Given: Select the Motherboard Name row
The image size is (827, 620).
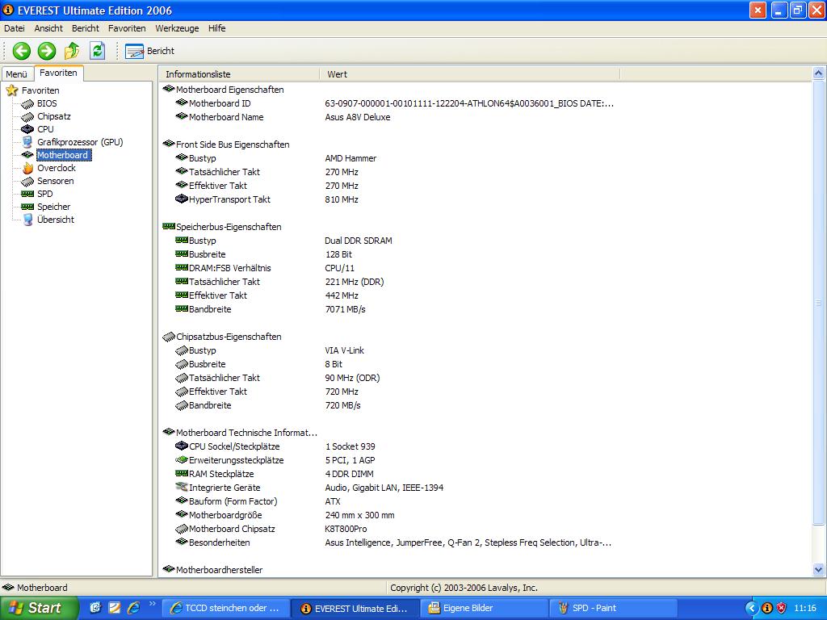Looking at the screenshot, I should pos(283,117).
